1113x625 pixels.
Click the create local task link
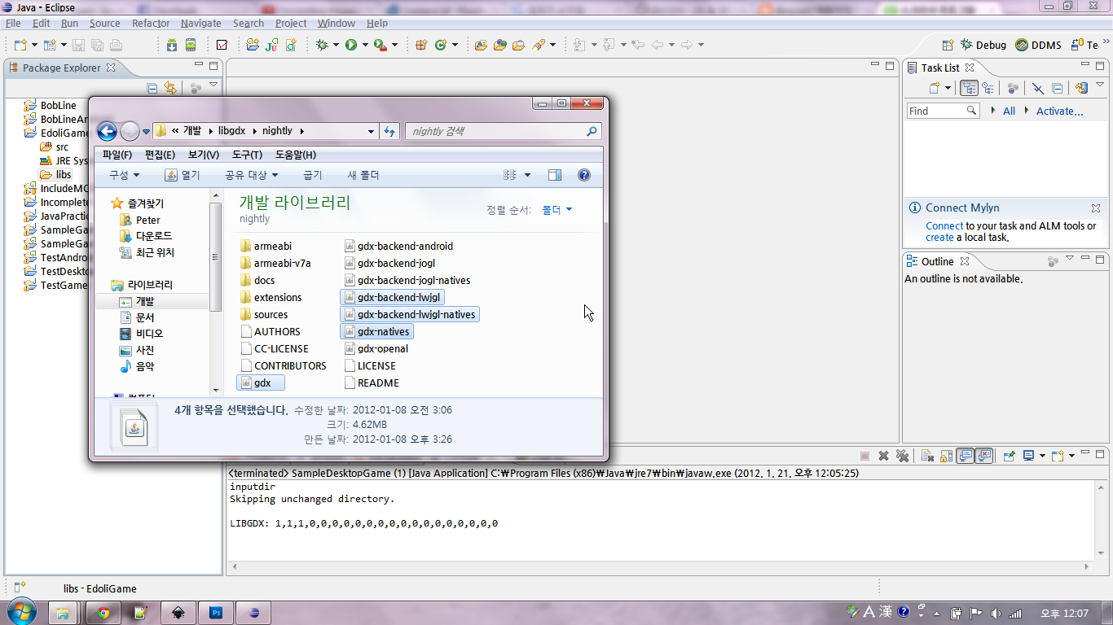(939, 238)
